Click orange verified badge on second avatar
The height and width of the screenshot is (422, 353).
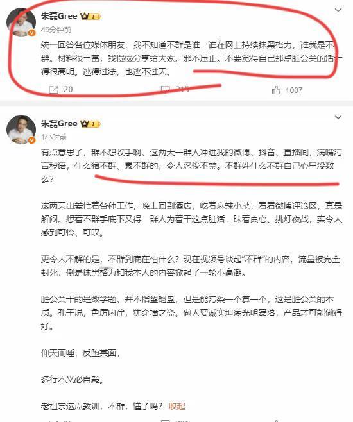pyautogui.click(x=32, y=140)
